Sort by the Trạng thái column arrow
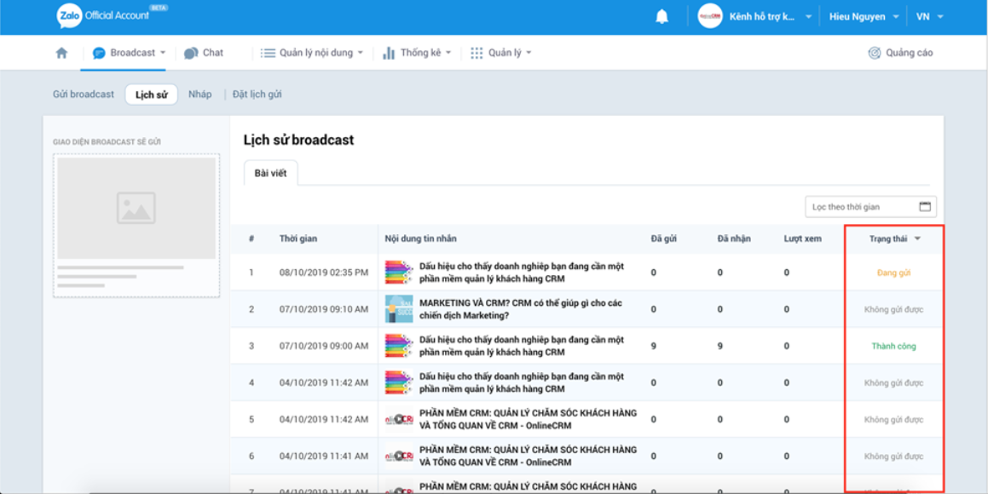Image resolution: width=988 pixels, height=494 pixels. pyautogui.click(x=917, y=238)
